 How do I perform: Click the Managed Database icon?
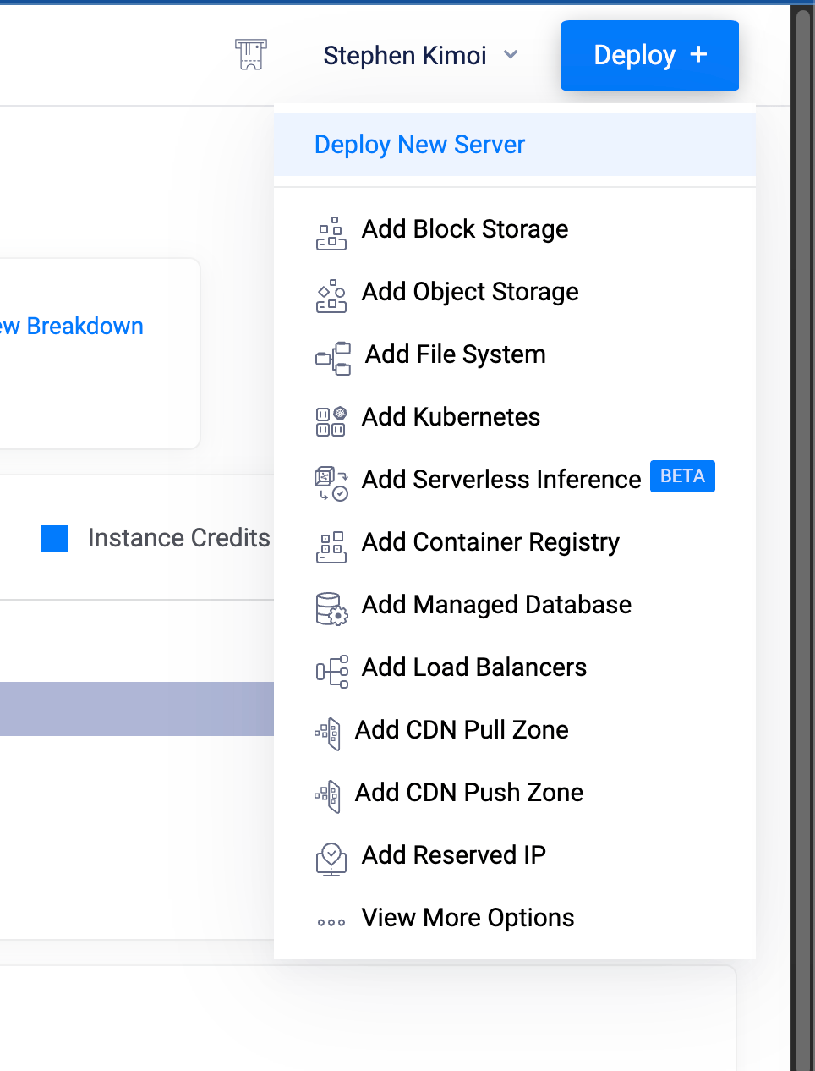click(331, 608)
